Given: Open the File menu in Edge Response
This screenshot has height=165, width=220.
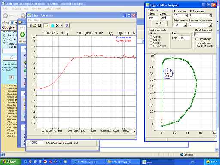Looking at the screenshot, I should 30,20.
